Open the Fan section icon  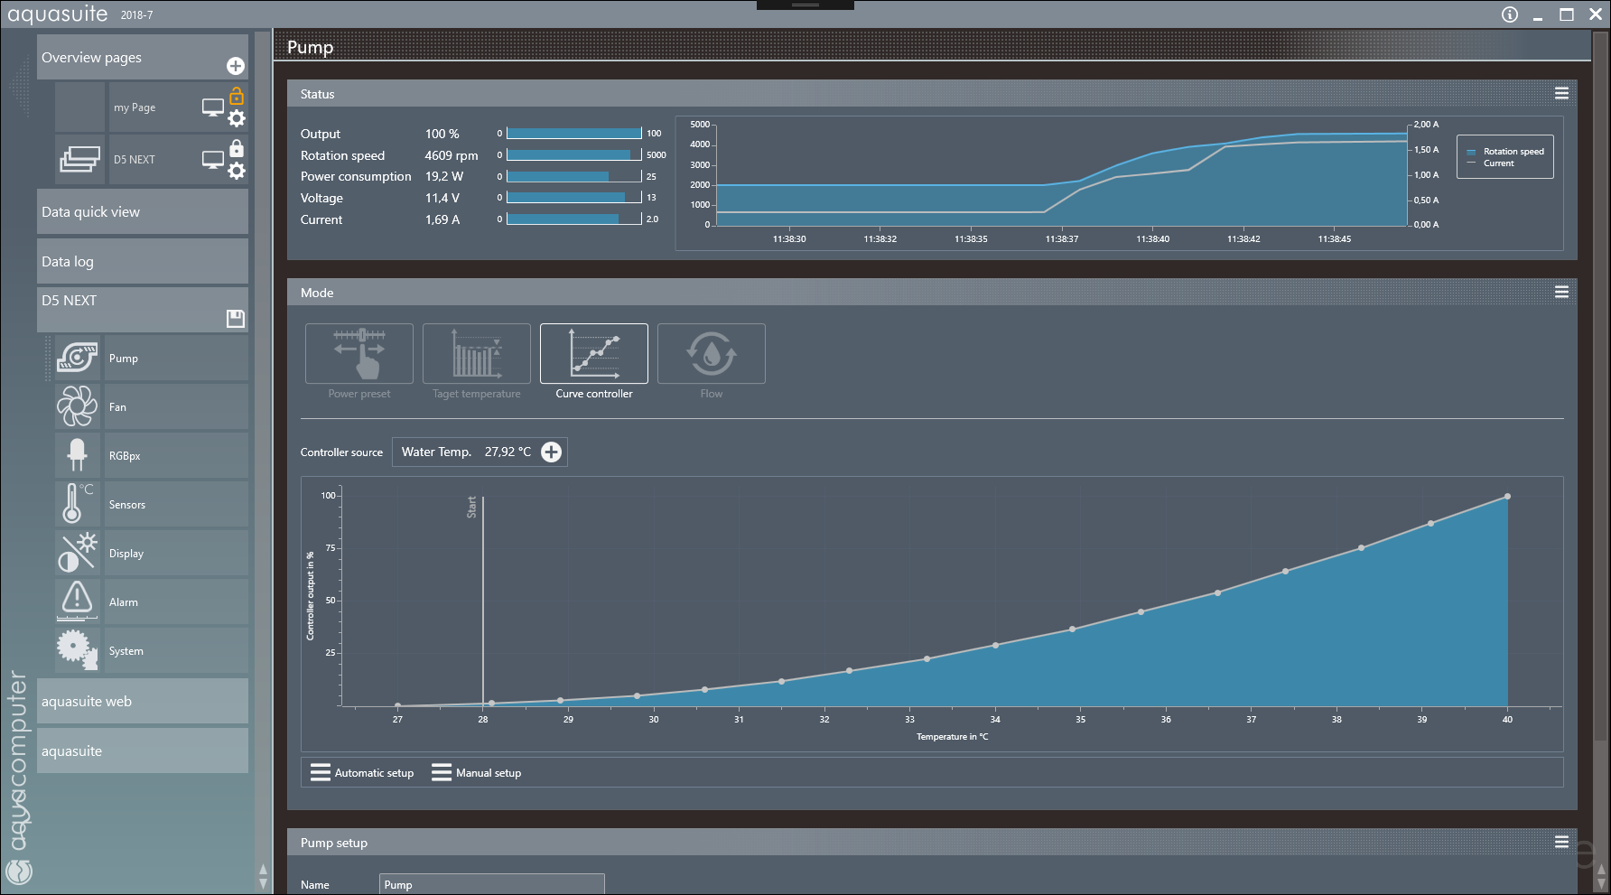pyautogui.click(x=78, y=407)
